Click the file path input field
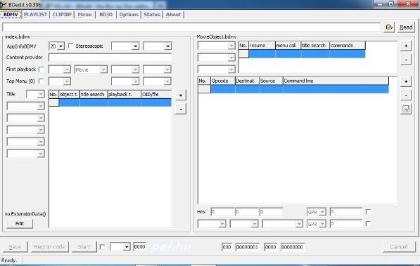Screen dimensions: 420x266 tap(191, 27)
